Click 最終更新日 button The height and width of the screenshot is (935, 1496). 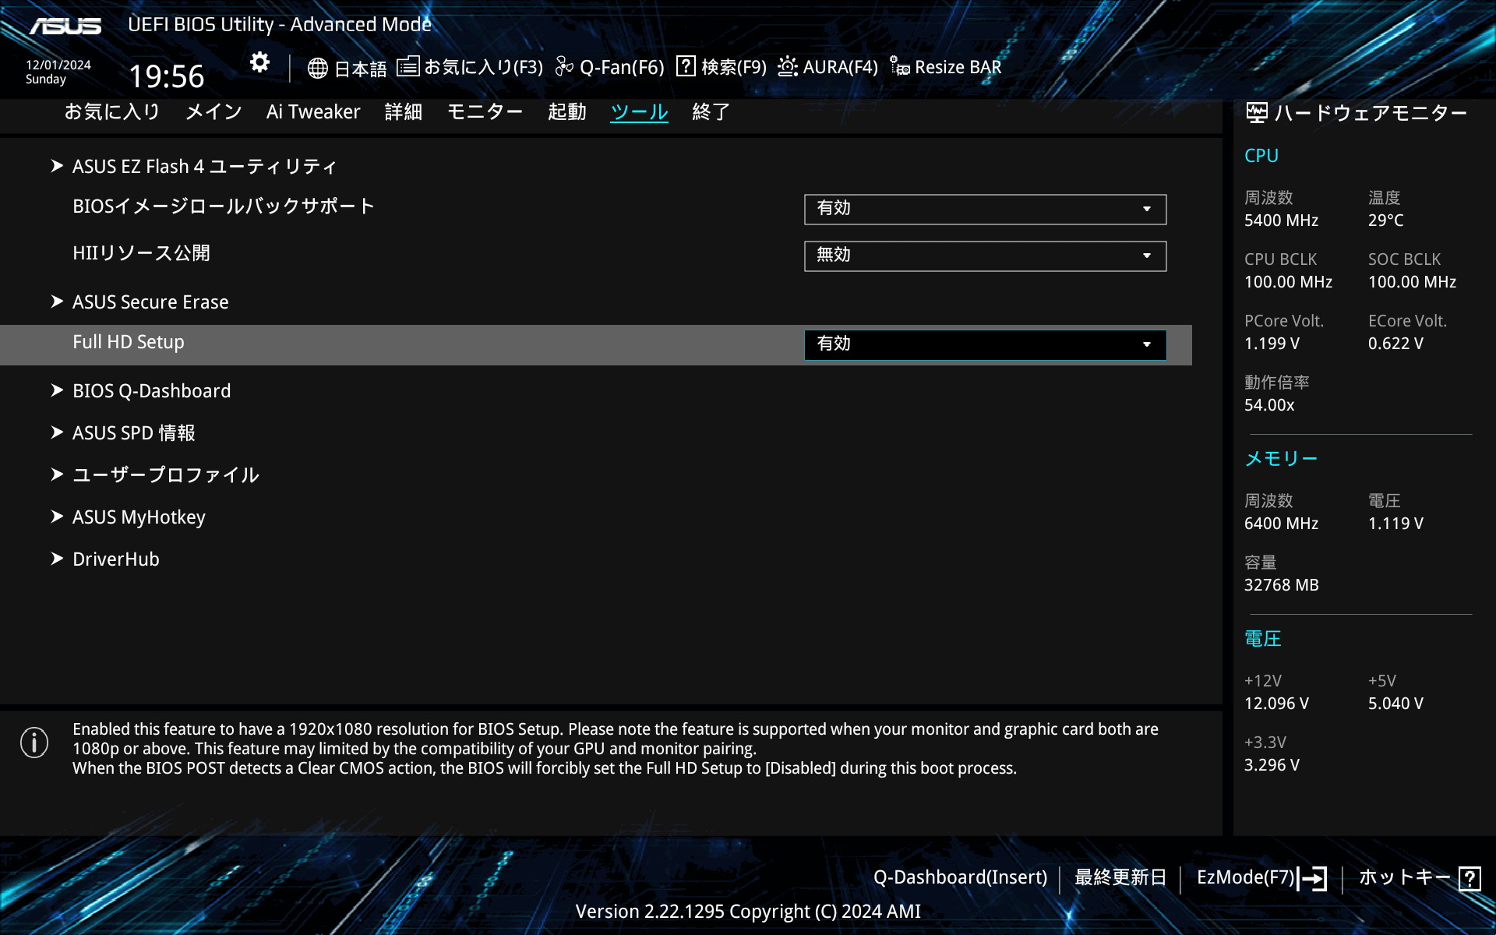click(1120, 878)
